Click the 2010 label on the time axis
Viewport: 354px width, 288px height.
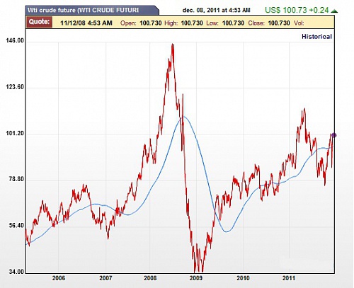(x=243, y=278)
